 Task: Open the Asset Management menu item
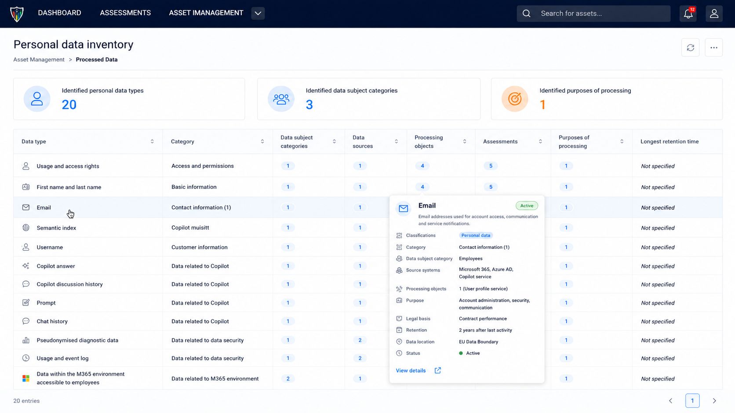[206, 13]
